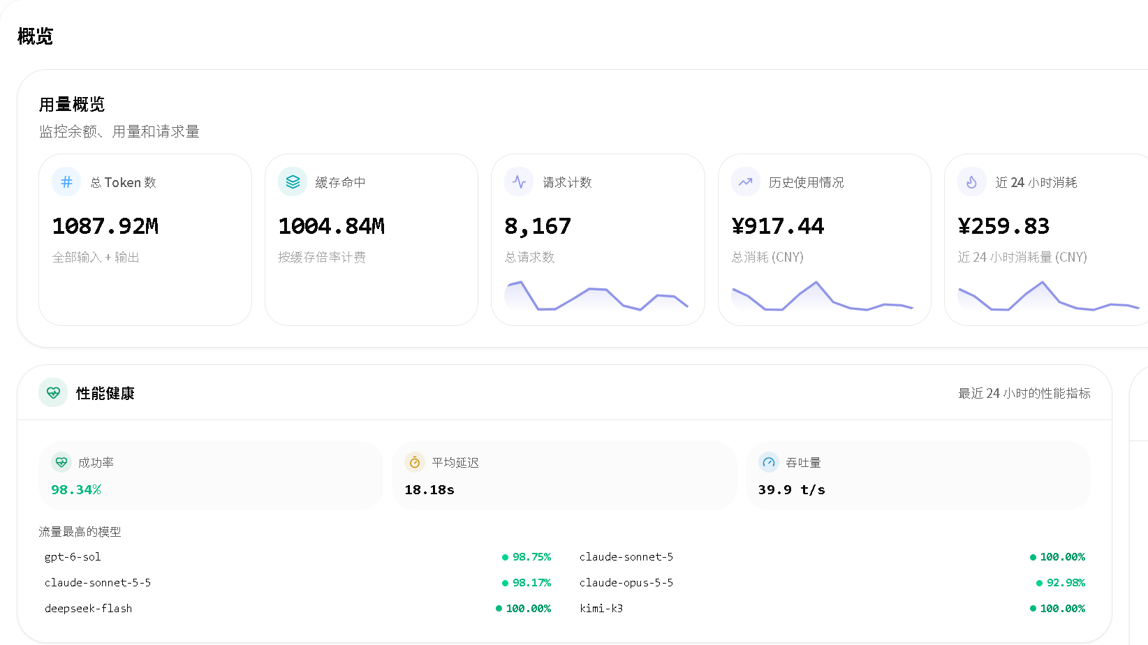
Task: Click the trend arrow icon for 历史使用情况
Action: click(746, 182)
